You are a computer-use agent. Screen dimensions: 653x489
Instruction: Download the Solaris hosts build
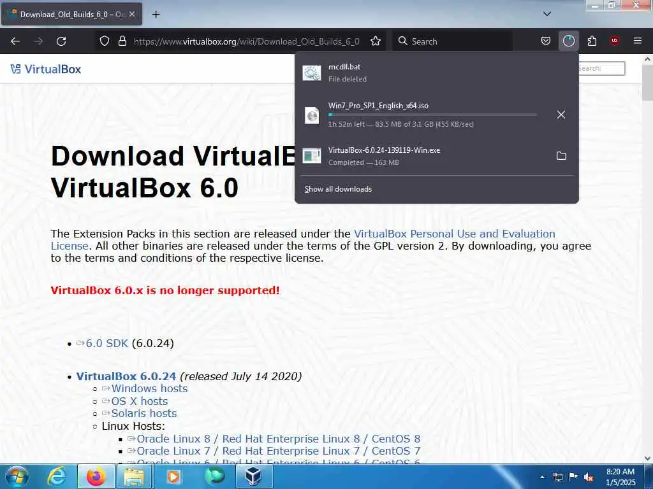click(x=143, y=413)
